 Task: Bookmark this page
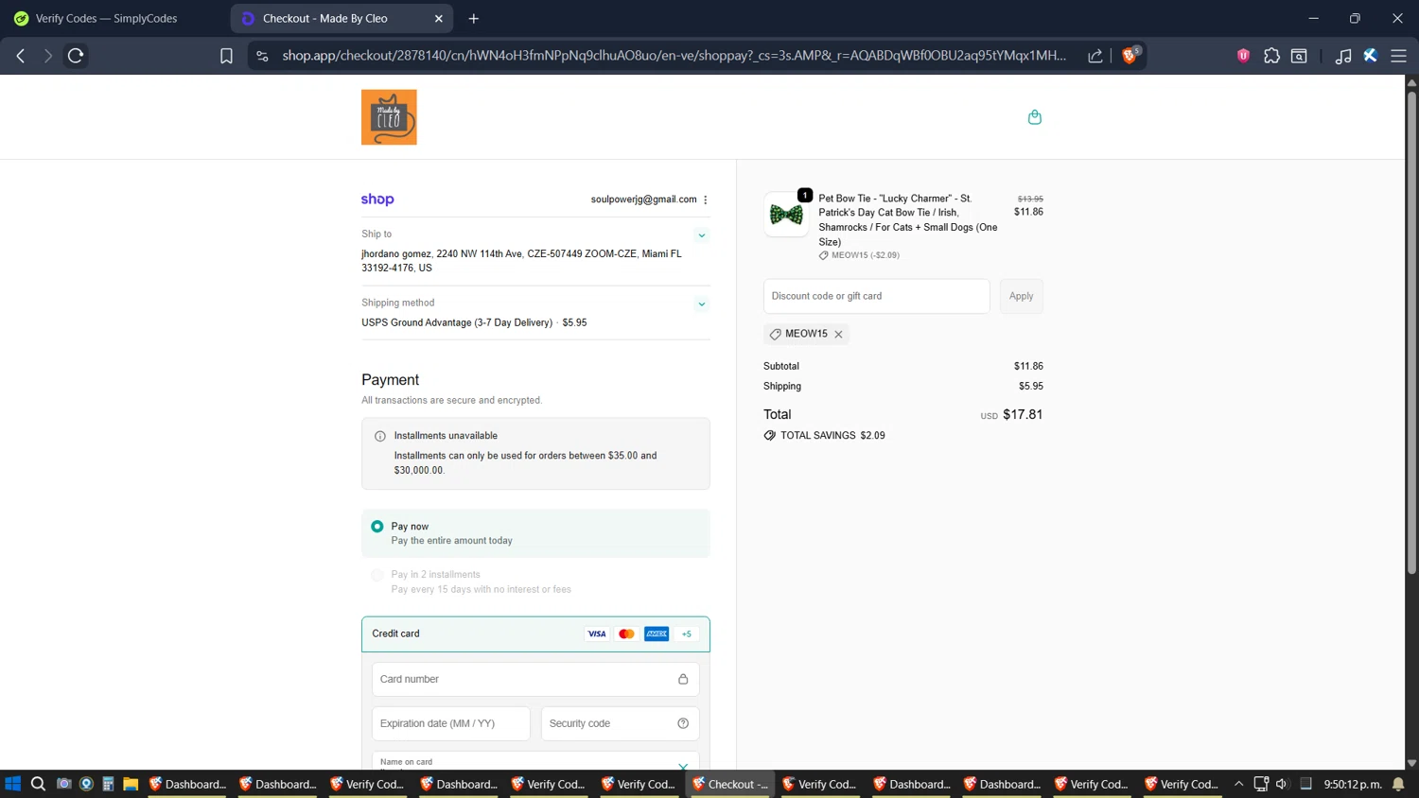coord(226,56)
